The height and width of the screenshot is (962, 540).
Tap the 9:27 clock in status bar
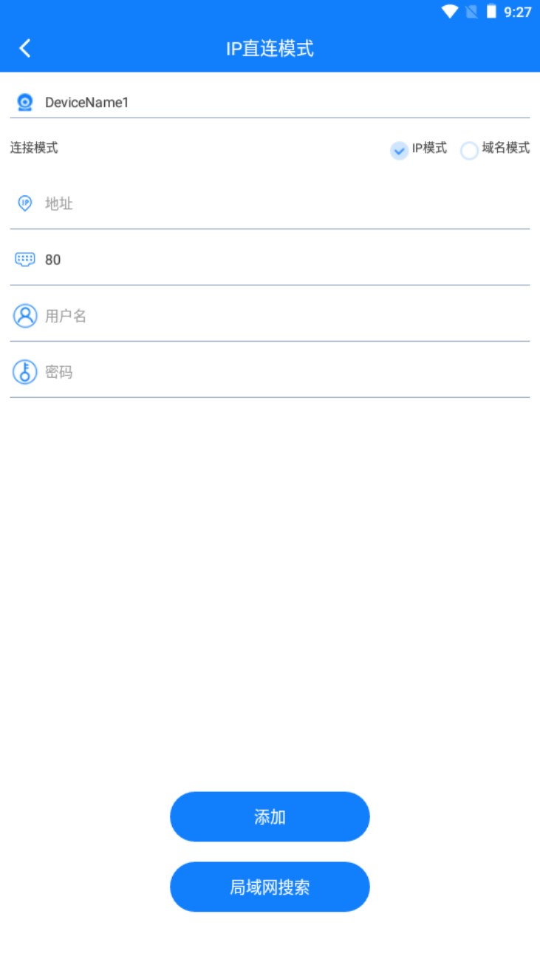(x=517, y=12)
